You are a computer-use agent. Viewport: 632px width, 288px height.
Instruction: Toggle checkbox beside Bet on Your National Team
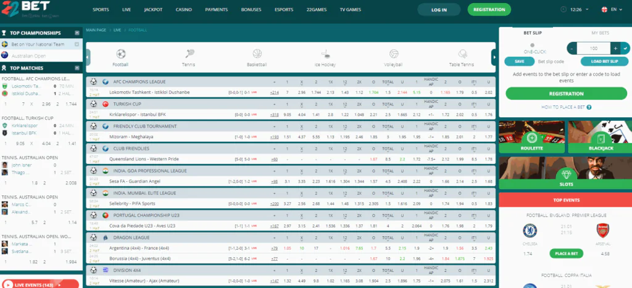pyautogui.click(x=77, y=45)
